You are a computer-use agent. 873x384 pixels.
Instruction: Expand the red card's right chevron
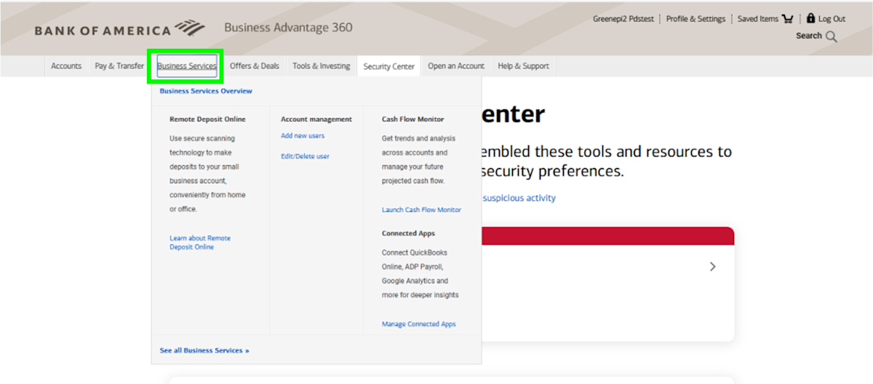coord(712,267)
